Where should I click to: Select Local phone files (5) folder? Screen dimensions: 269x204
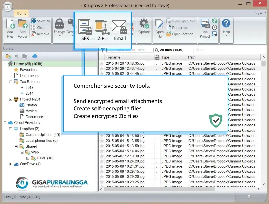coord(41,141)
